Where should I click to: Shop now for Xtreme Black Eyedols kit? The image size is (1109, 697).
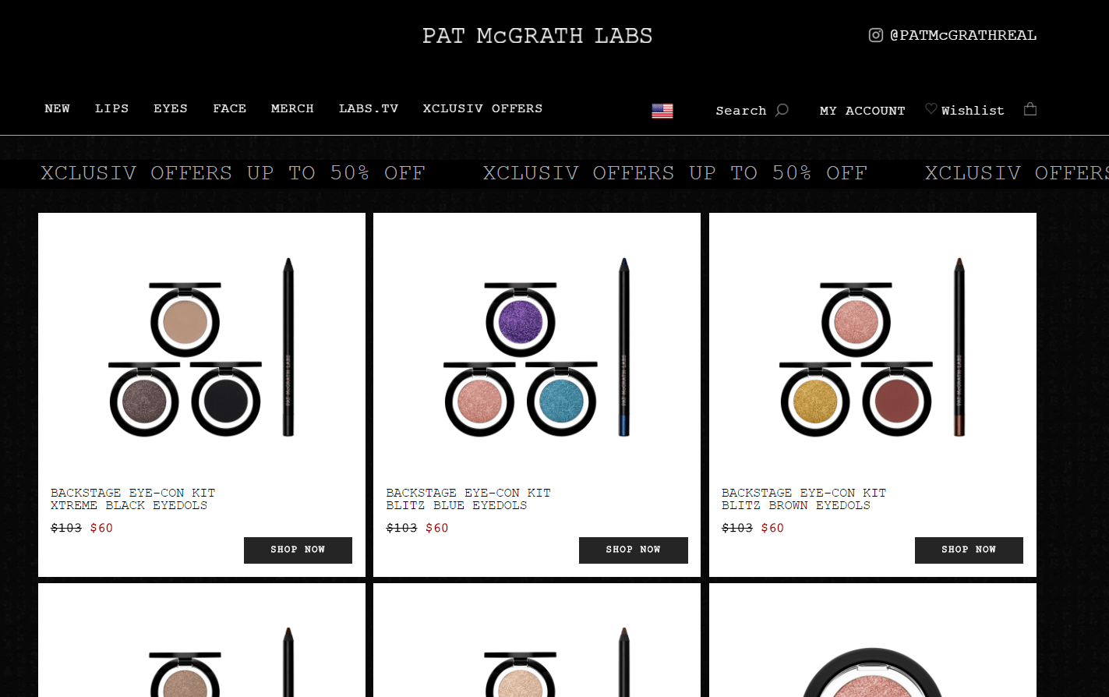point(298,550)
